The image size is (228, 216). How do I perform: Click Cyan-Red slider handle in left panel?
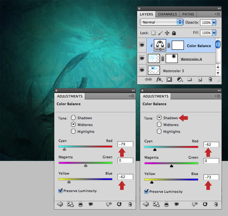[x=65, y=149]
